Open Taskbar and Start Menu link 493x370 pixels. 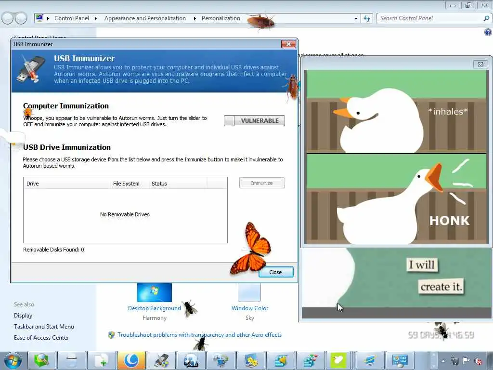click(44, 327)
